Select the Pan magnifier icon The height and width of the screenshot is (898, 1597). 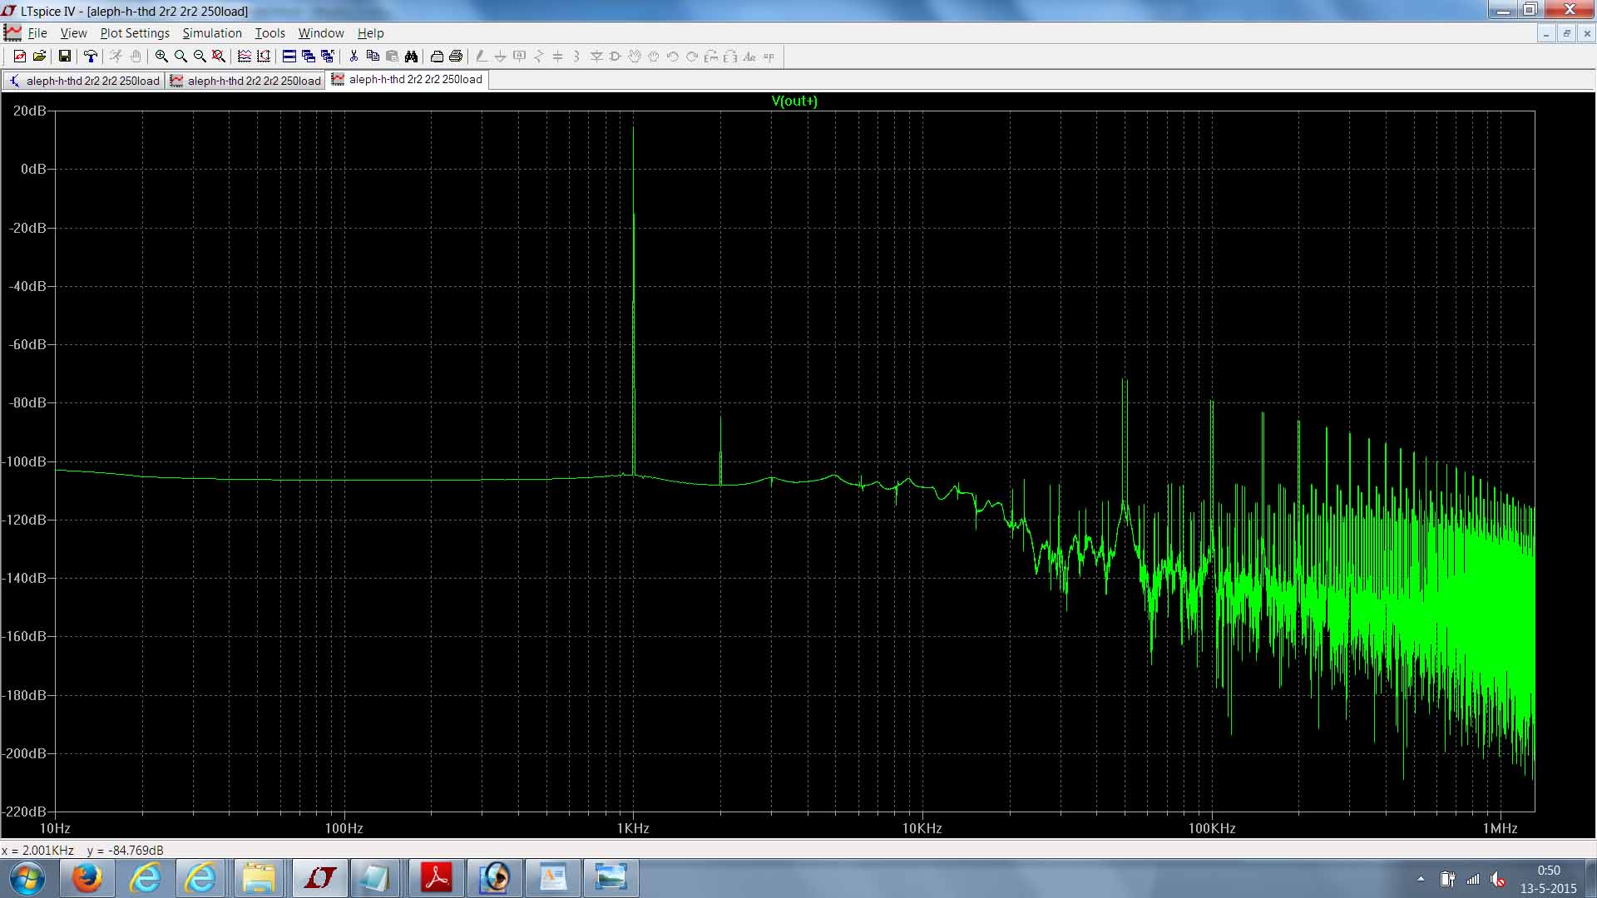point(180,57)
